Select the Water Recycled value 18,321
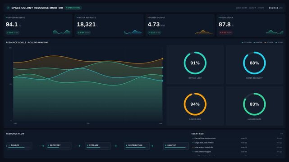The width and height of the screenshot is (289, 162). (86, 24)
